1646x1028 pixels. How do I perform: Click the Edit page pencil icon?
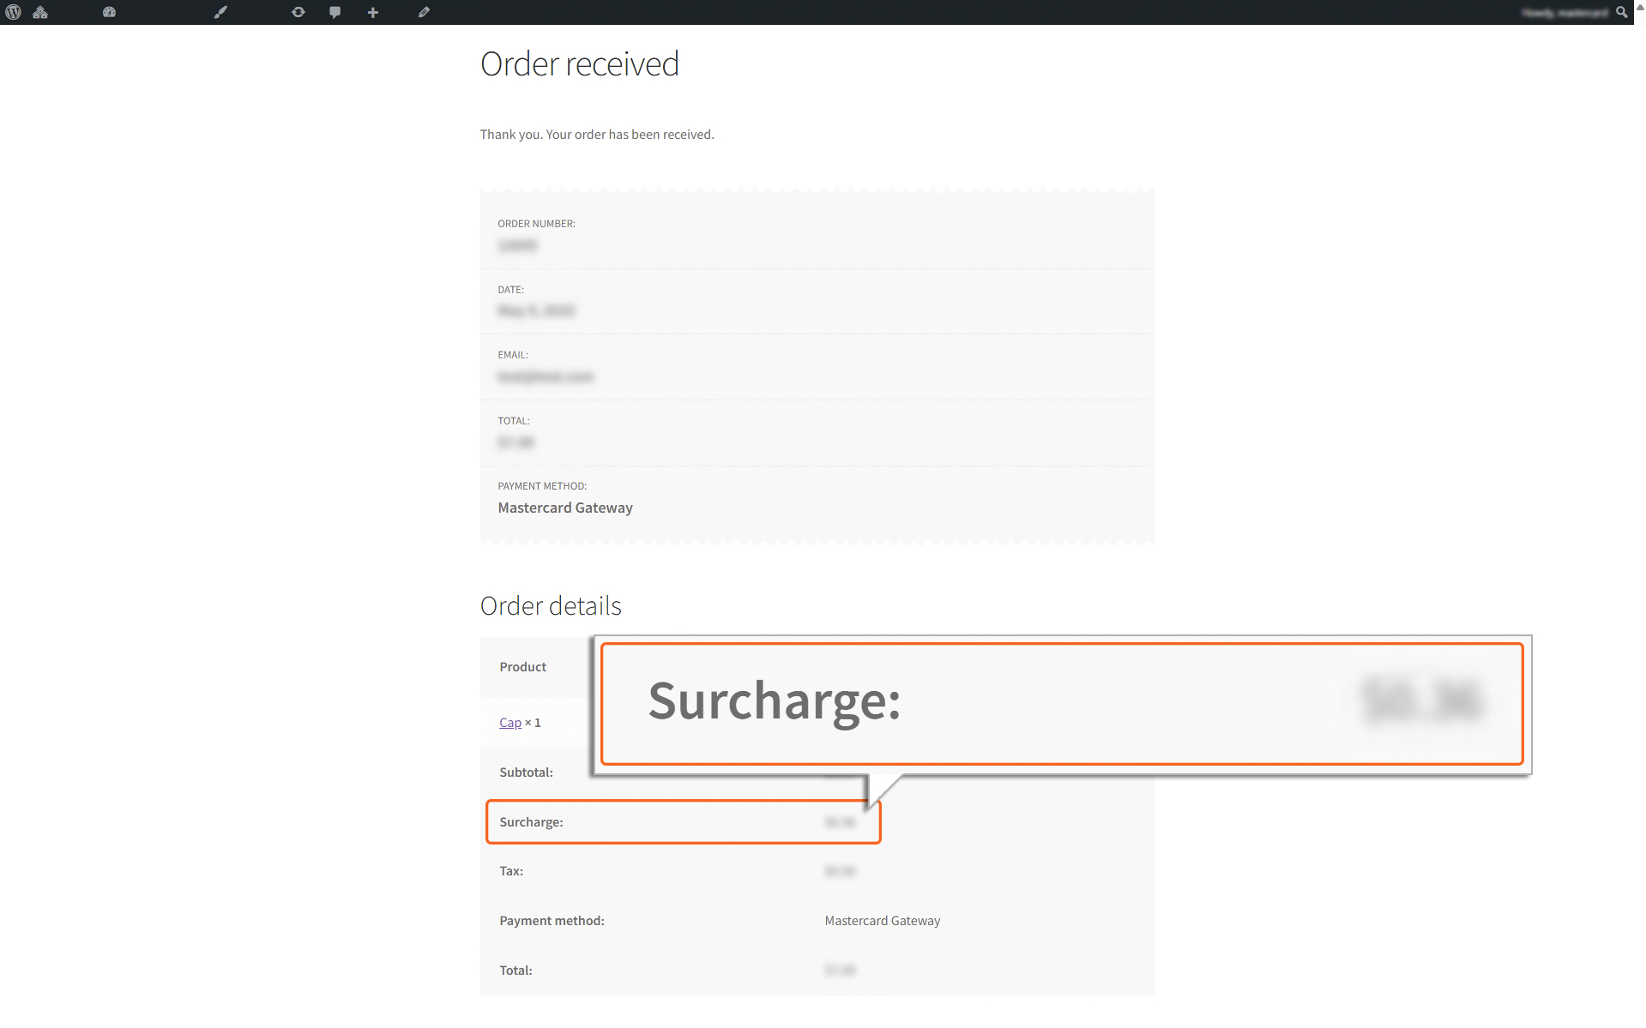click(424, 12)
